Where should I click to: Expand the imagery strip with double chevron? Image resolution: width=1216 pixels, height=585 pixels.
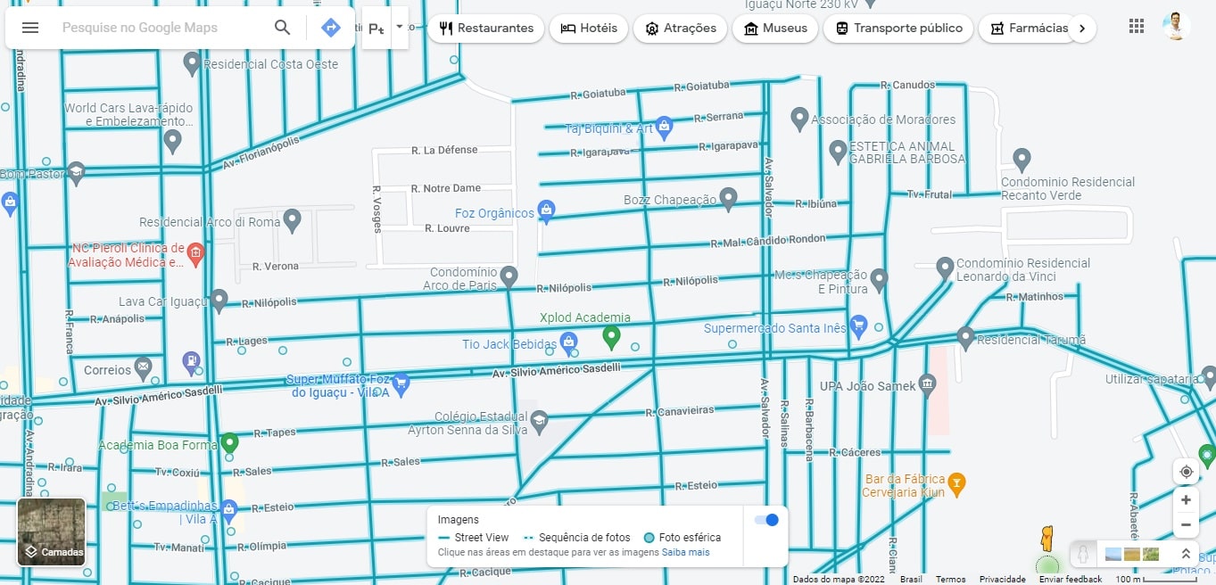1186,554
